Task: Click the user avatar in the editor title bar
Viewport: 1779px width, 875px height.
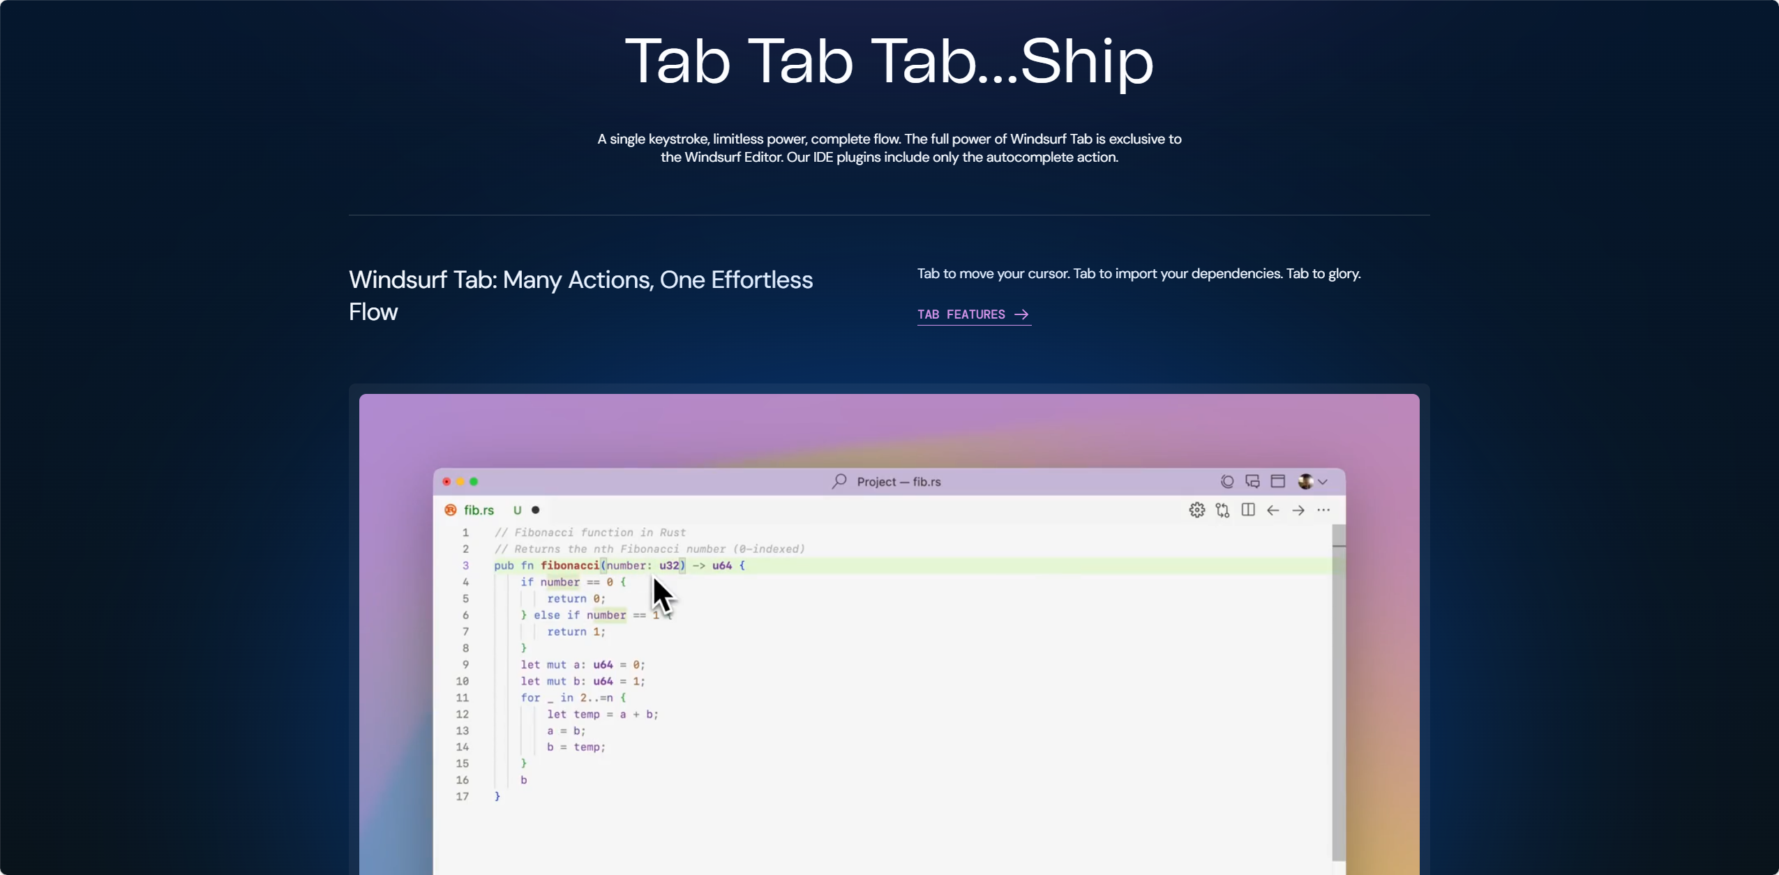Action: coord(1305,481)
